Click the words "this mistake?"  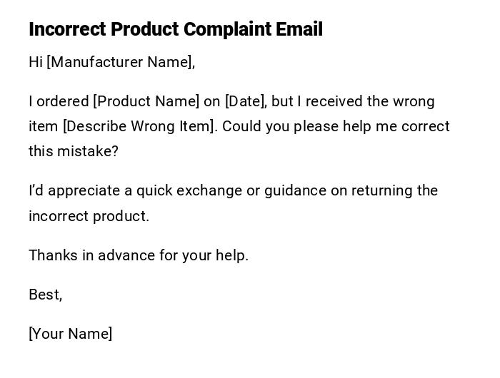pyautogui.click(x=73, y=151)
